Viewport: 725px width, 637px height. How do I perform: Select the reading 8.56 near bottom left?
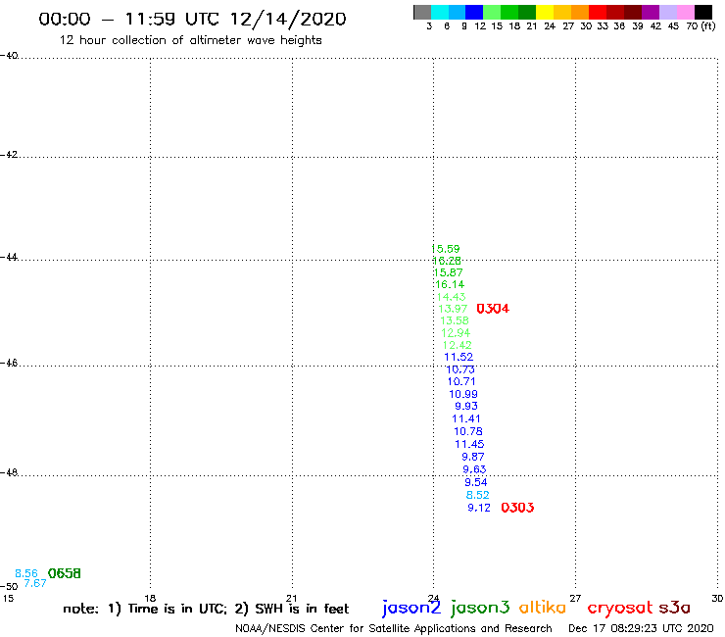(26, 573)
